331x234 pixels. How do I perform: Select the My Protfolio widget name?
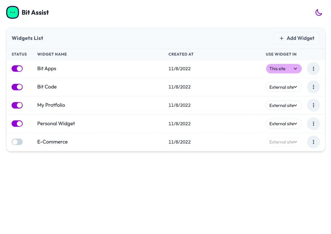tap(51, 105)
